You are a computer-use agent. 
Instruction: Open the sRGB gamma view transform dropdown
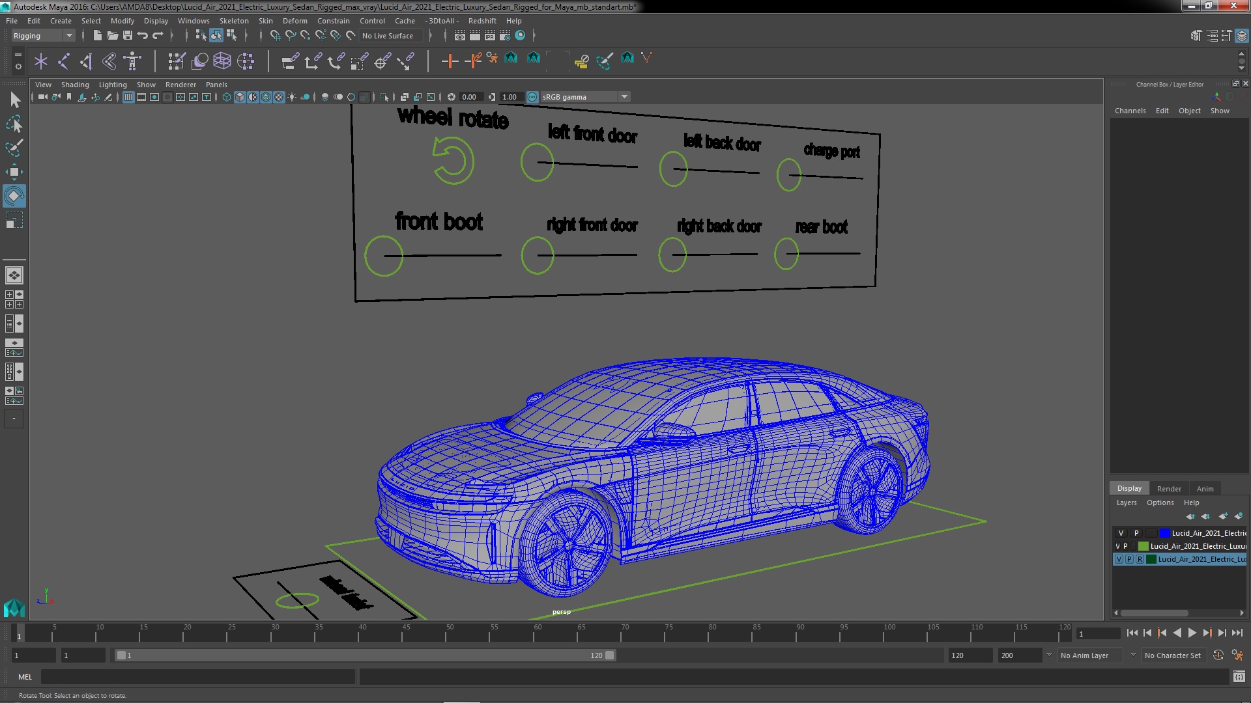[x=624, y=97]
